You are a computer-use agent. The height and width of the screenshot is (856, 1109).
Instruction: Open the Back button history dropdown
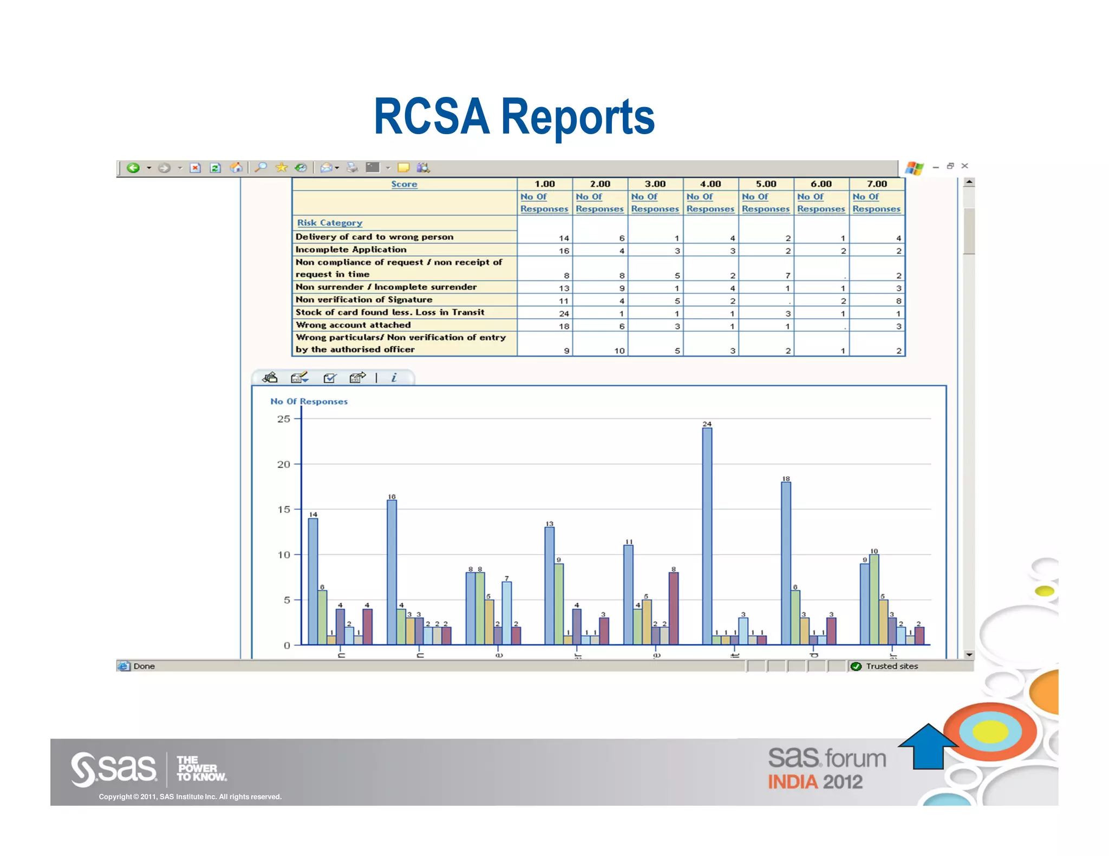pos(149,168)
